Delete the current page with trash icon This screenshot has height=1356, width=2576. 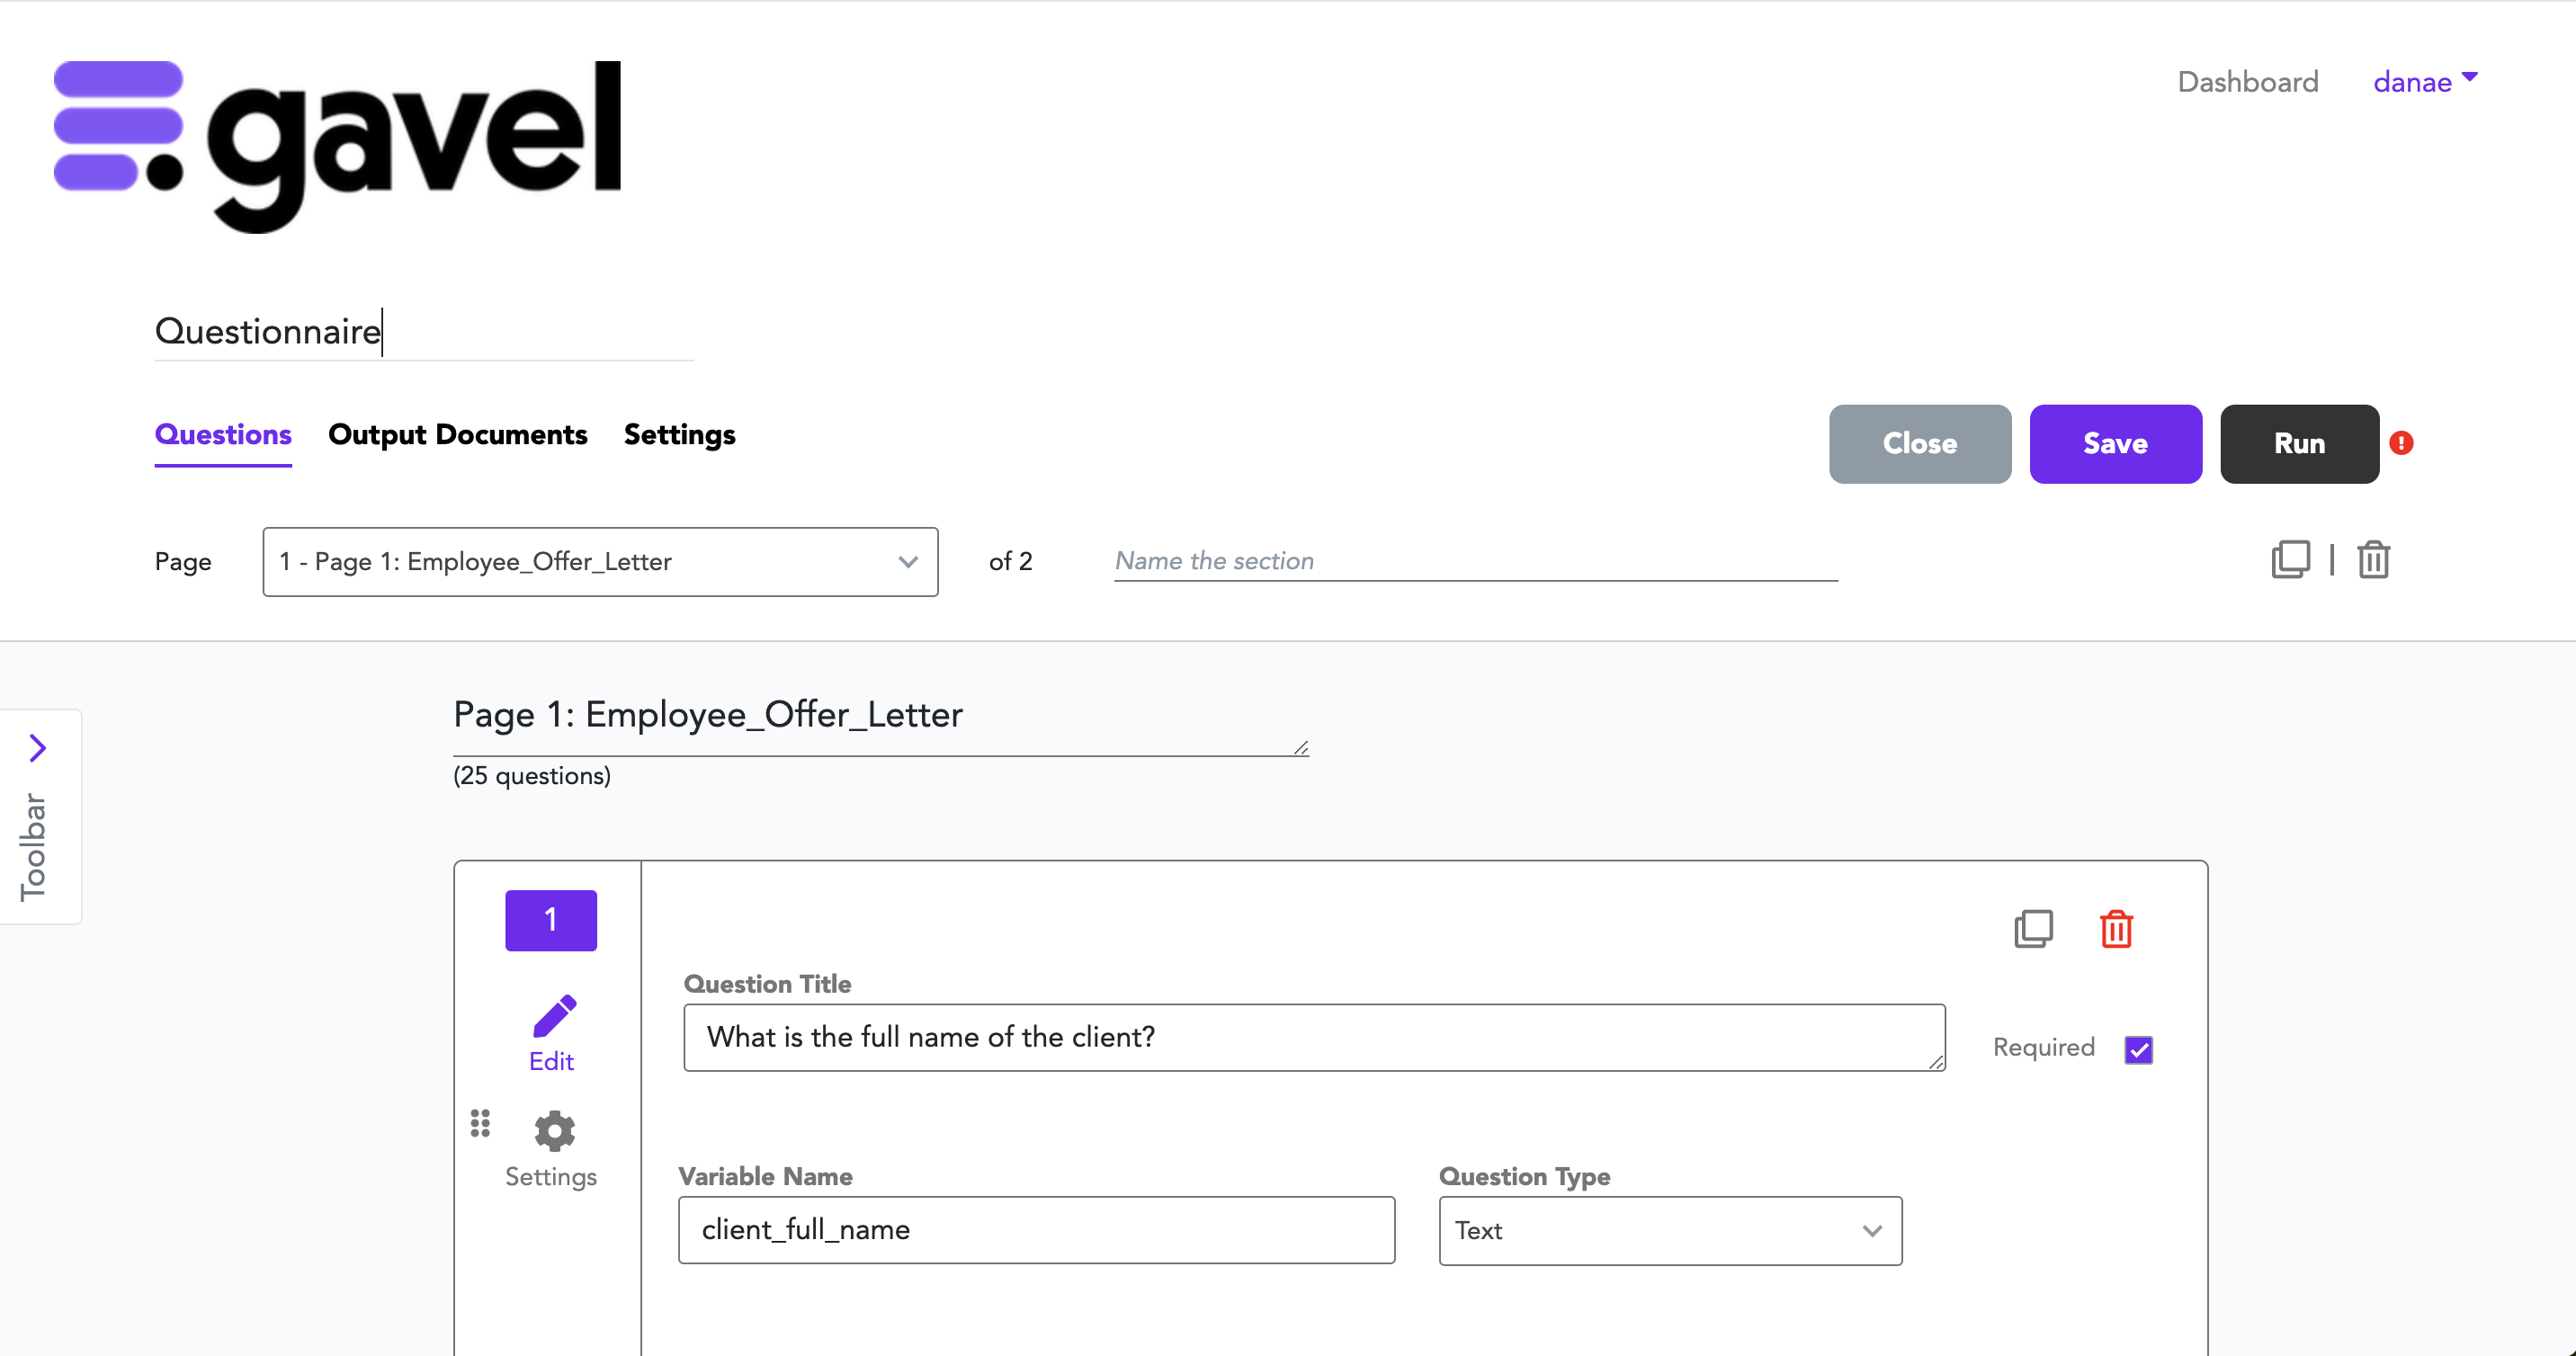point(2373,560)
